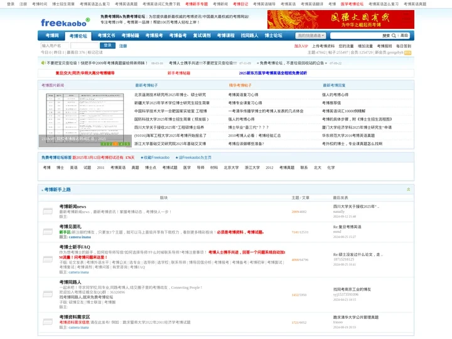Open 我的快捷通道 dropdown

[x=311, y=35]
